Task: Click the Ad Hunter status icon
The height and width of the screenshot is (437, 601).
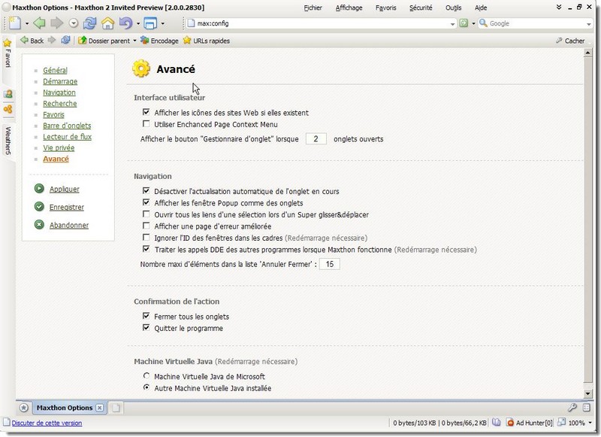Action: pos(530,423)
